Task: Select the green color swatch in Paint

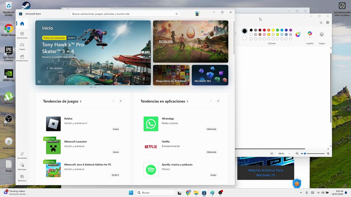Action: tap(278, 30)
